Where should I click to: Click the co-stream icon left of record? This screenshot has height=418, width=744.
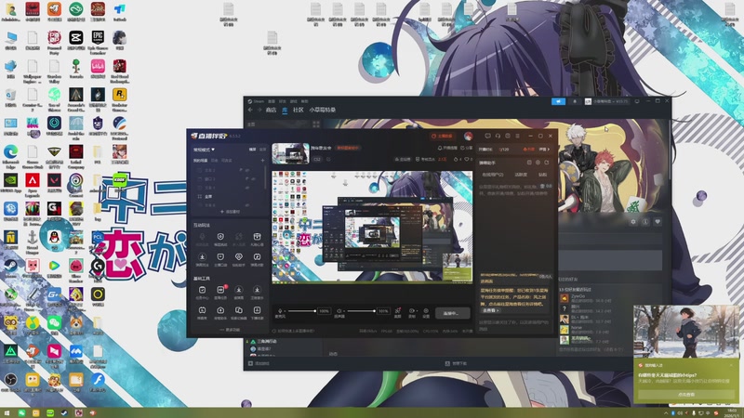coord(398,311)
